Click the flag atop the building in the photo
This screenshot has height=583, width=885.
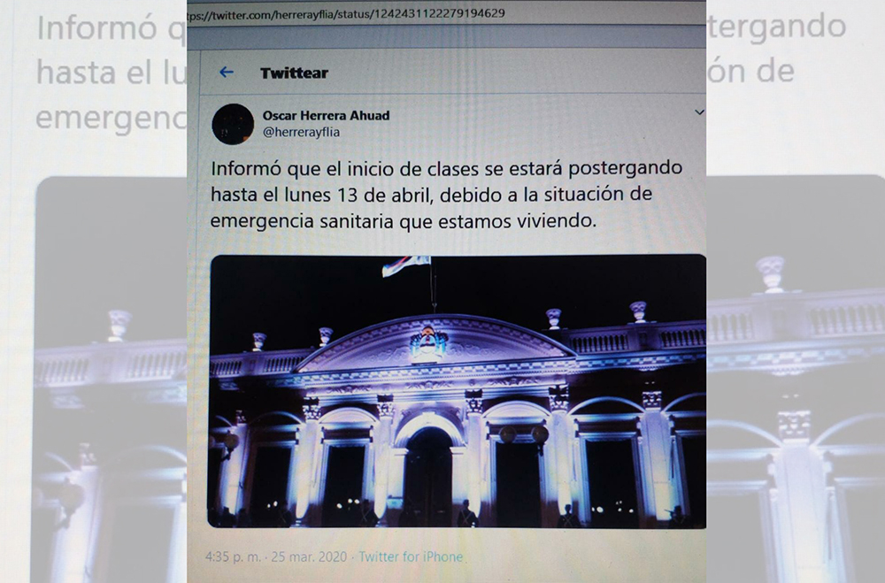pos(406,265)
